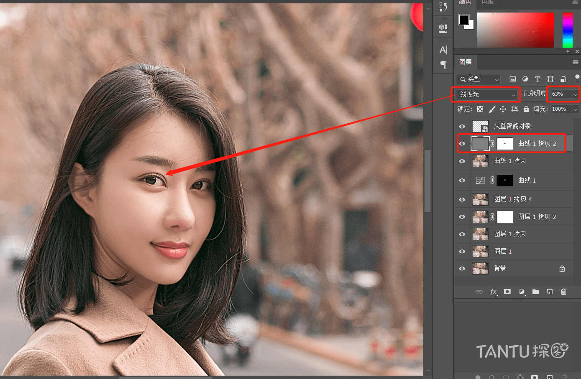Lock transparent pixels icon
This screenshot has height=379, width=581.
480,109
